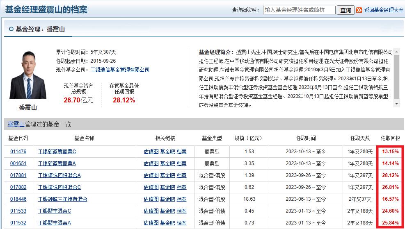Open 估值图 for 工银精选回报混合C
The width and height of the screenshot is (405, 229).
coord(151,187)
